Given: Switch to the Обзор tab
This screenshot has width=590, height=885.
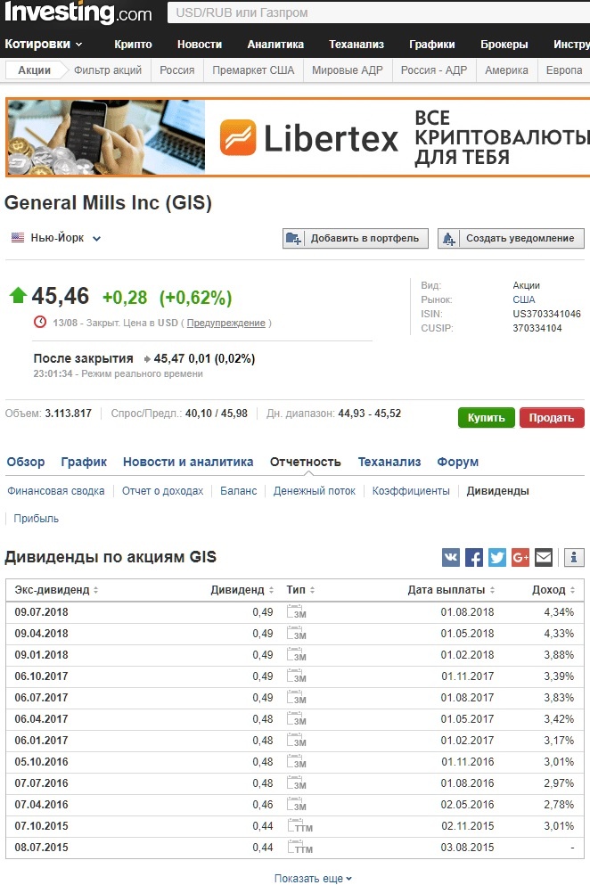Looking at the screenshot, I should click(26, 462).
